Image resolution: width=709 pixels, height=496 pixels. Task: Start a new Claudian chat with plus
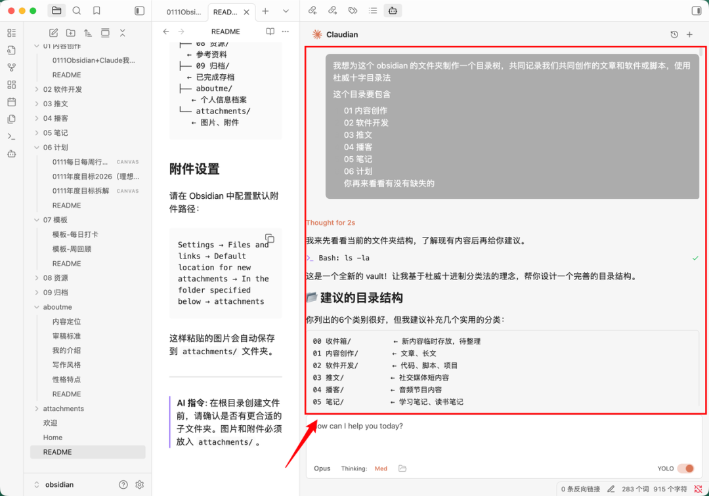[x=689, y=33]
